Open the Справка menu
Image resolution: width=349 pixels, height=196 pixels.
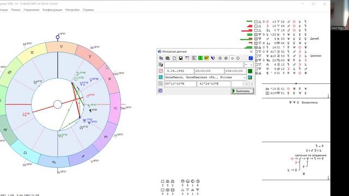(88, 10)
